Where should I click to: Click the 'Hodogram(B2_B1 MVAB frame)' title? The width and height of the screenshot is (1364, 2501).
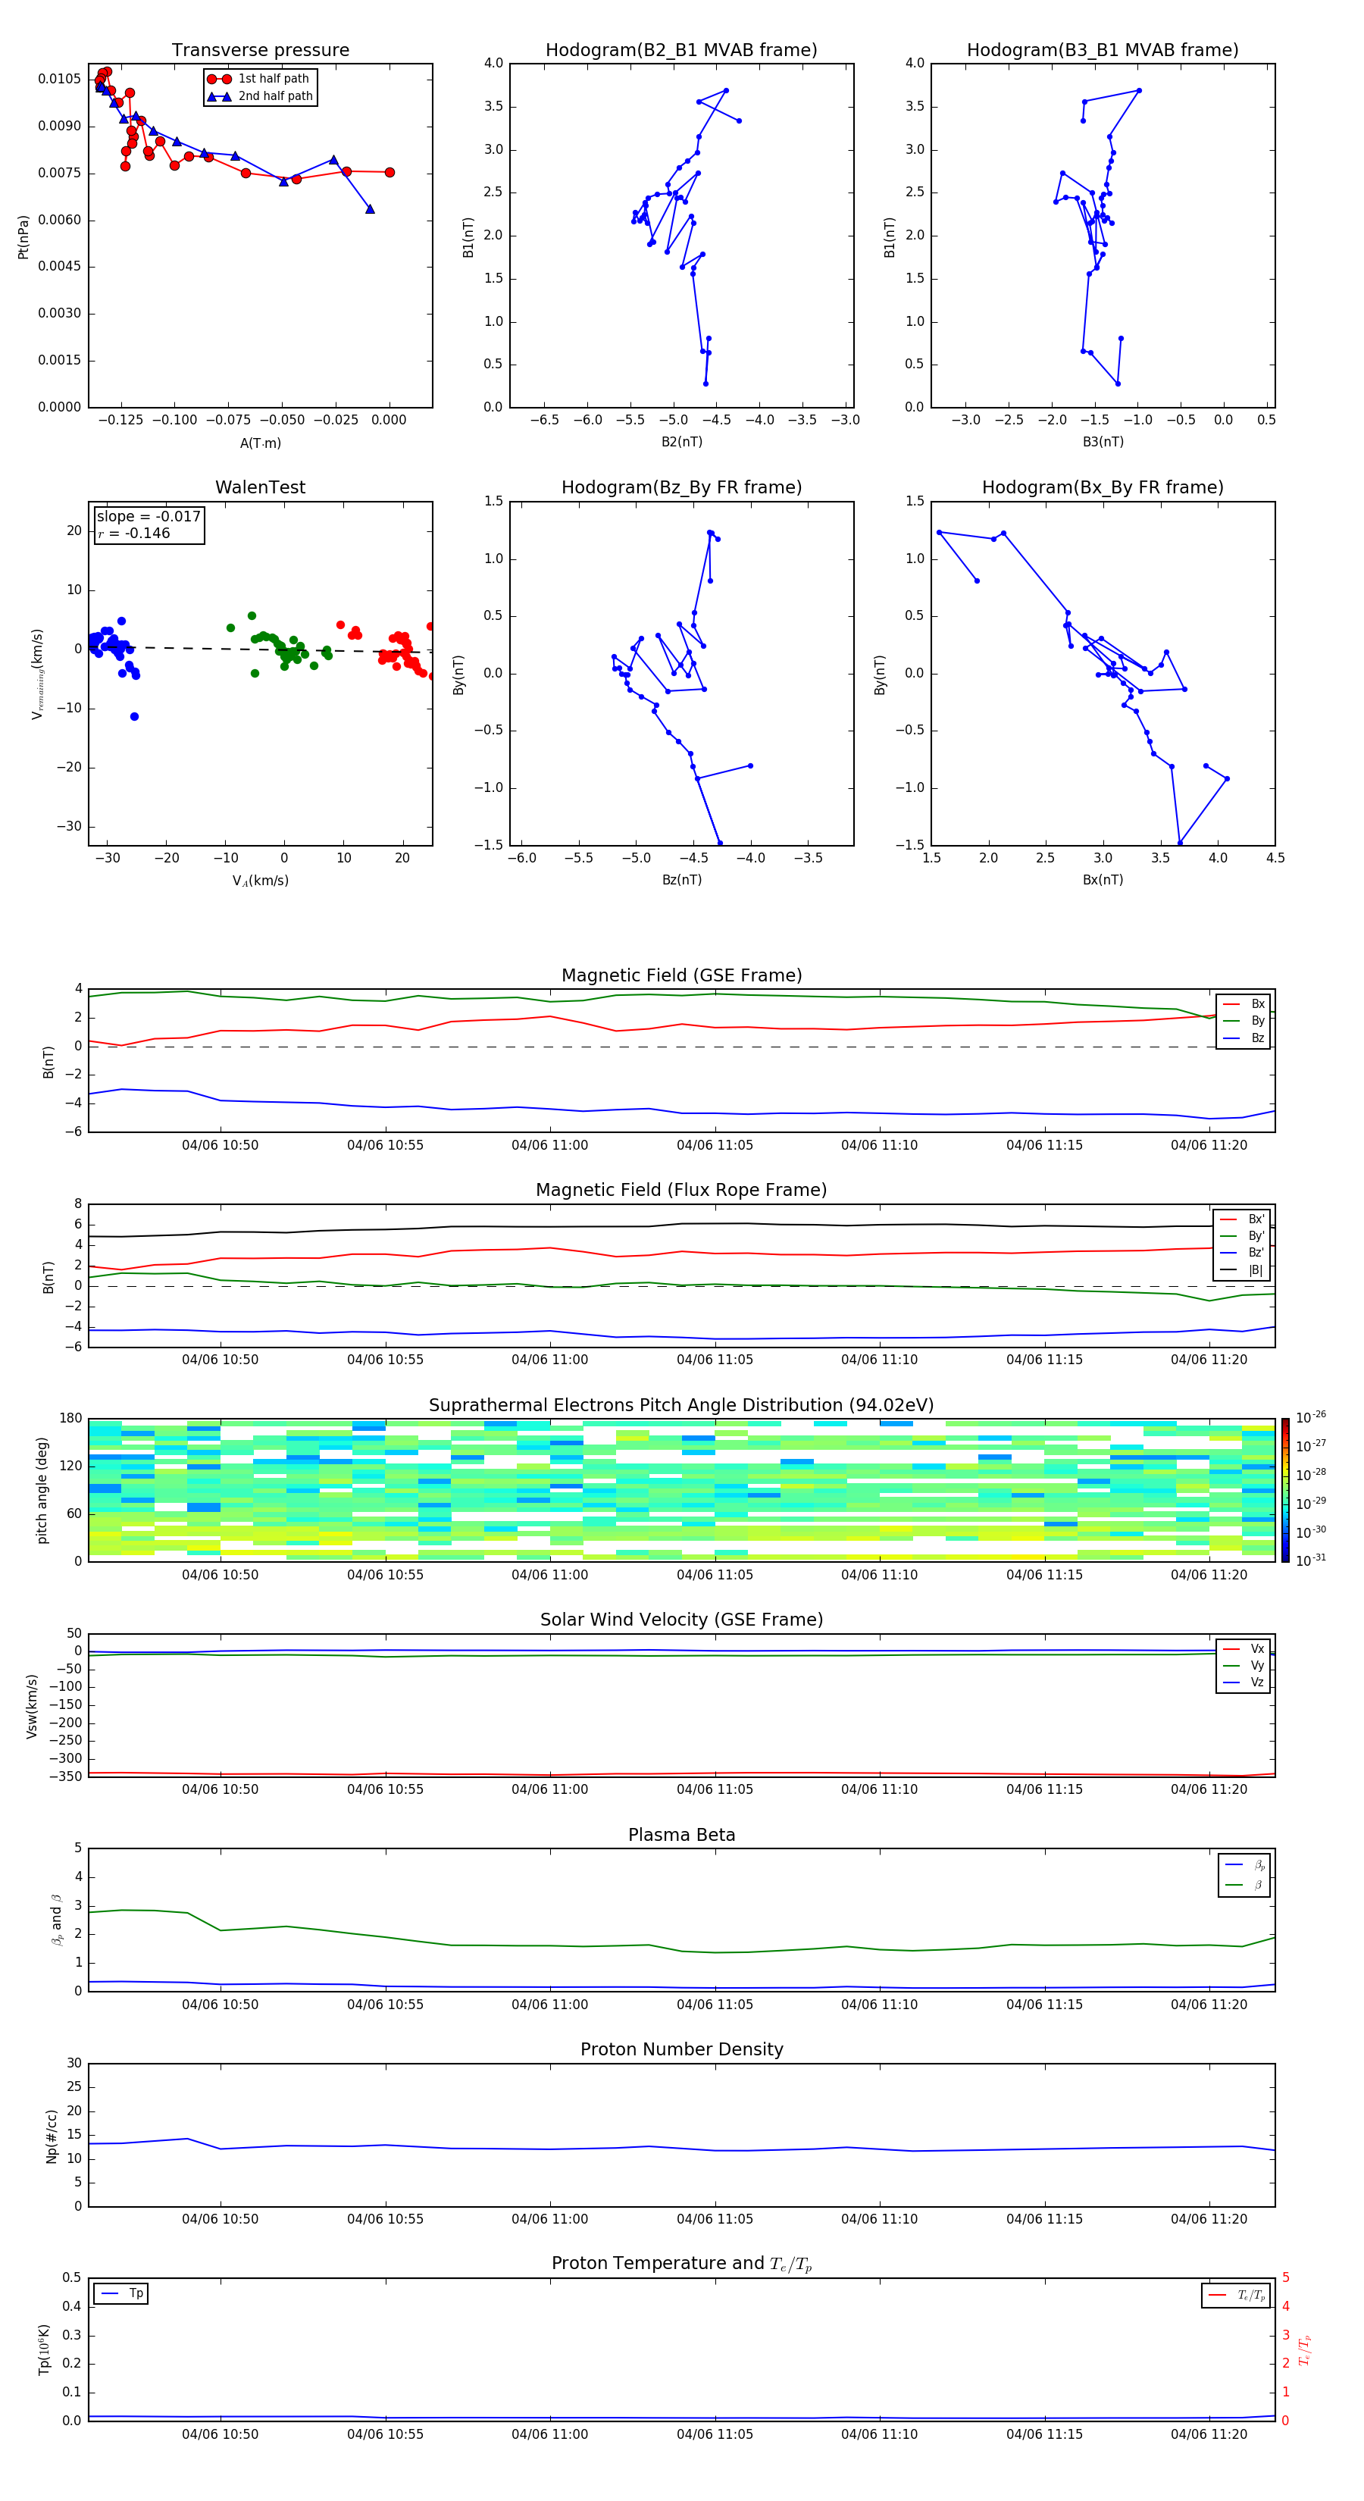pos(681,51)
